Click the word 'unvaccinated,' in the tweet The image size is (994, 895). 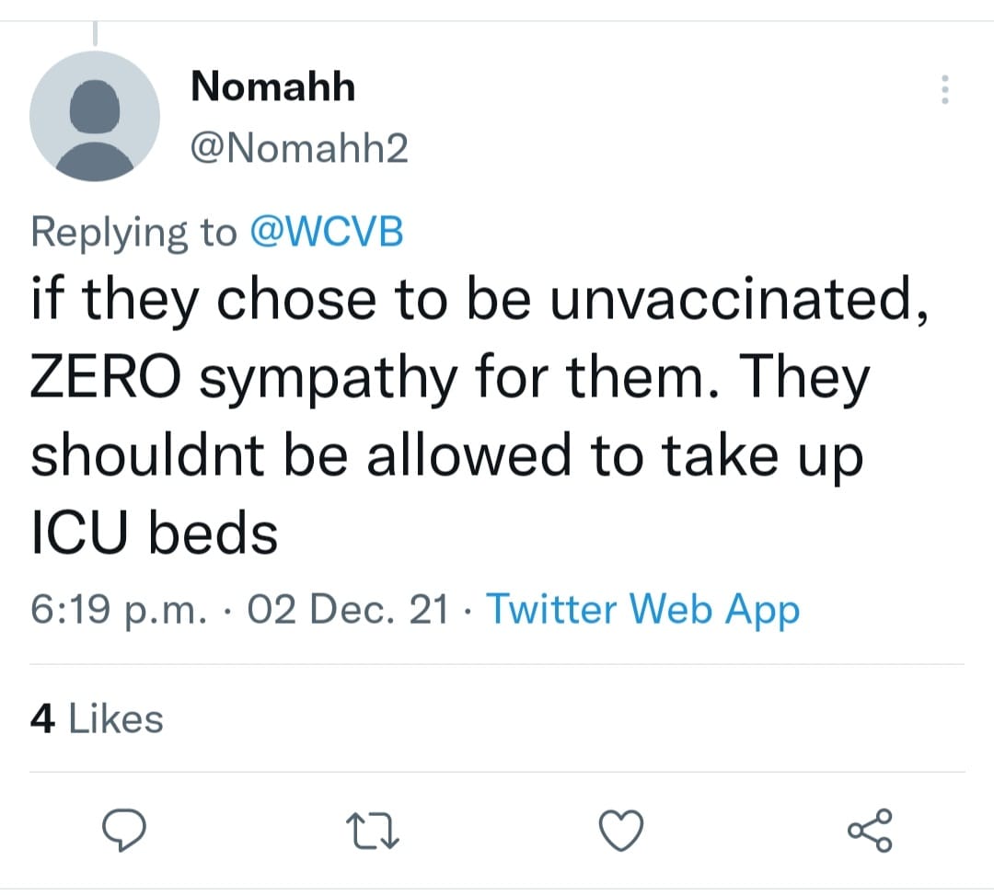pyautogui.click(x=737, y=302)
